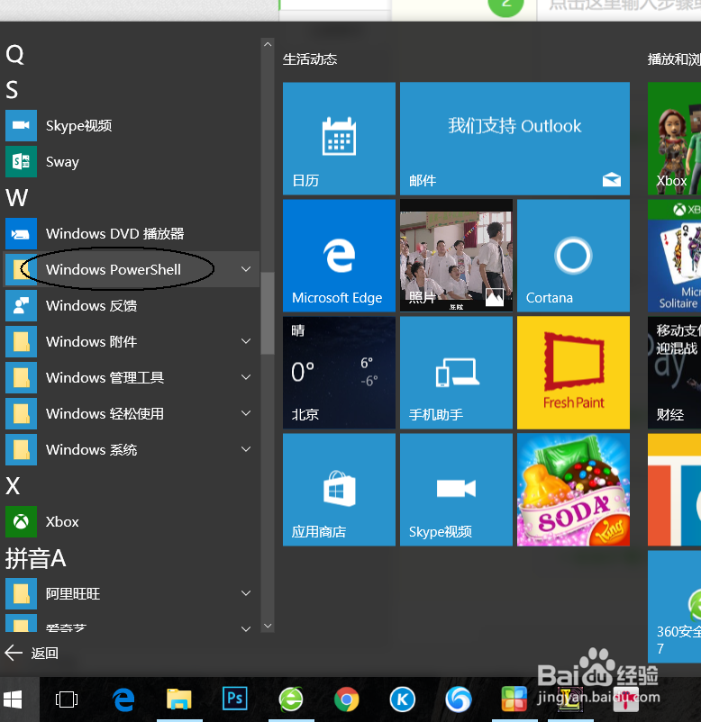Jump to letter S section header
701x722 pixels.
pyautogui.click(x=12, y=90)
